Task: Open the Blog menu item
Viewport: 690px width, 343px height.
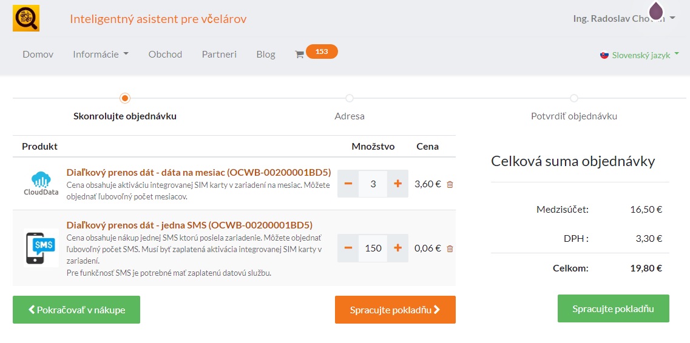Action: [x=266, y=54]
